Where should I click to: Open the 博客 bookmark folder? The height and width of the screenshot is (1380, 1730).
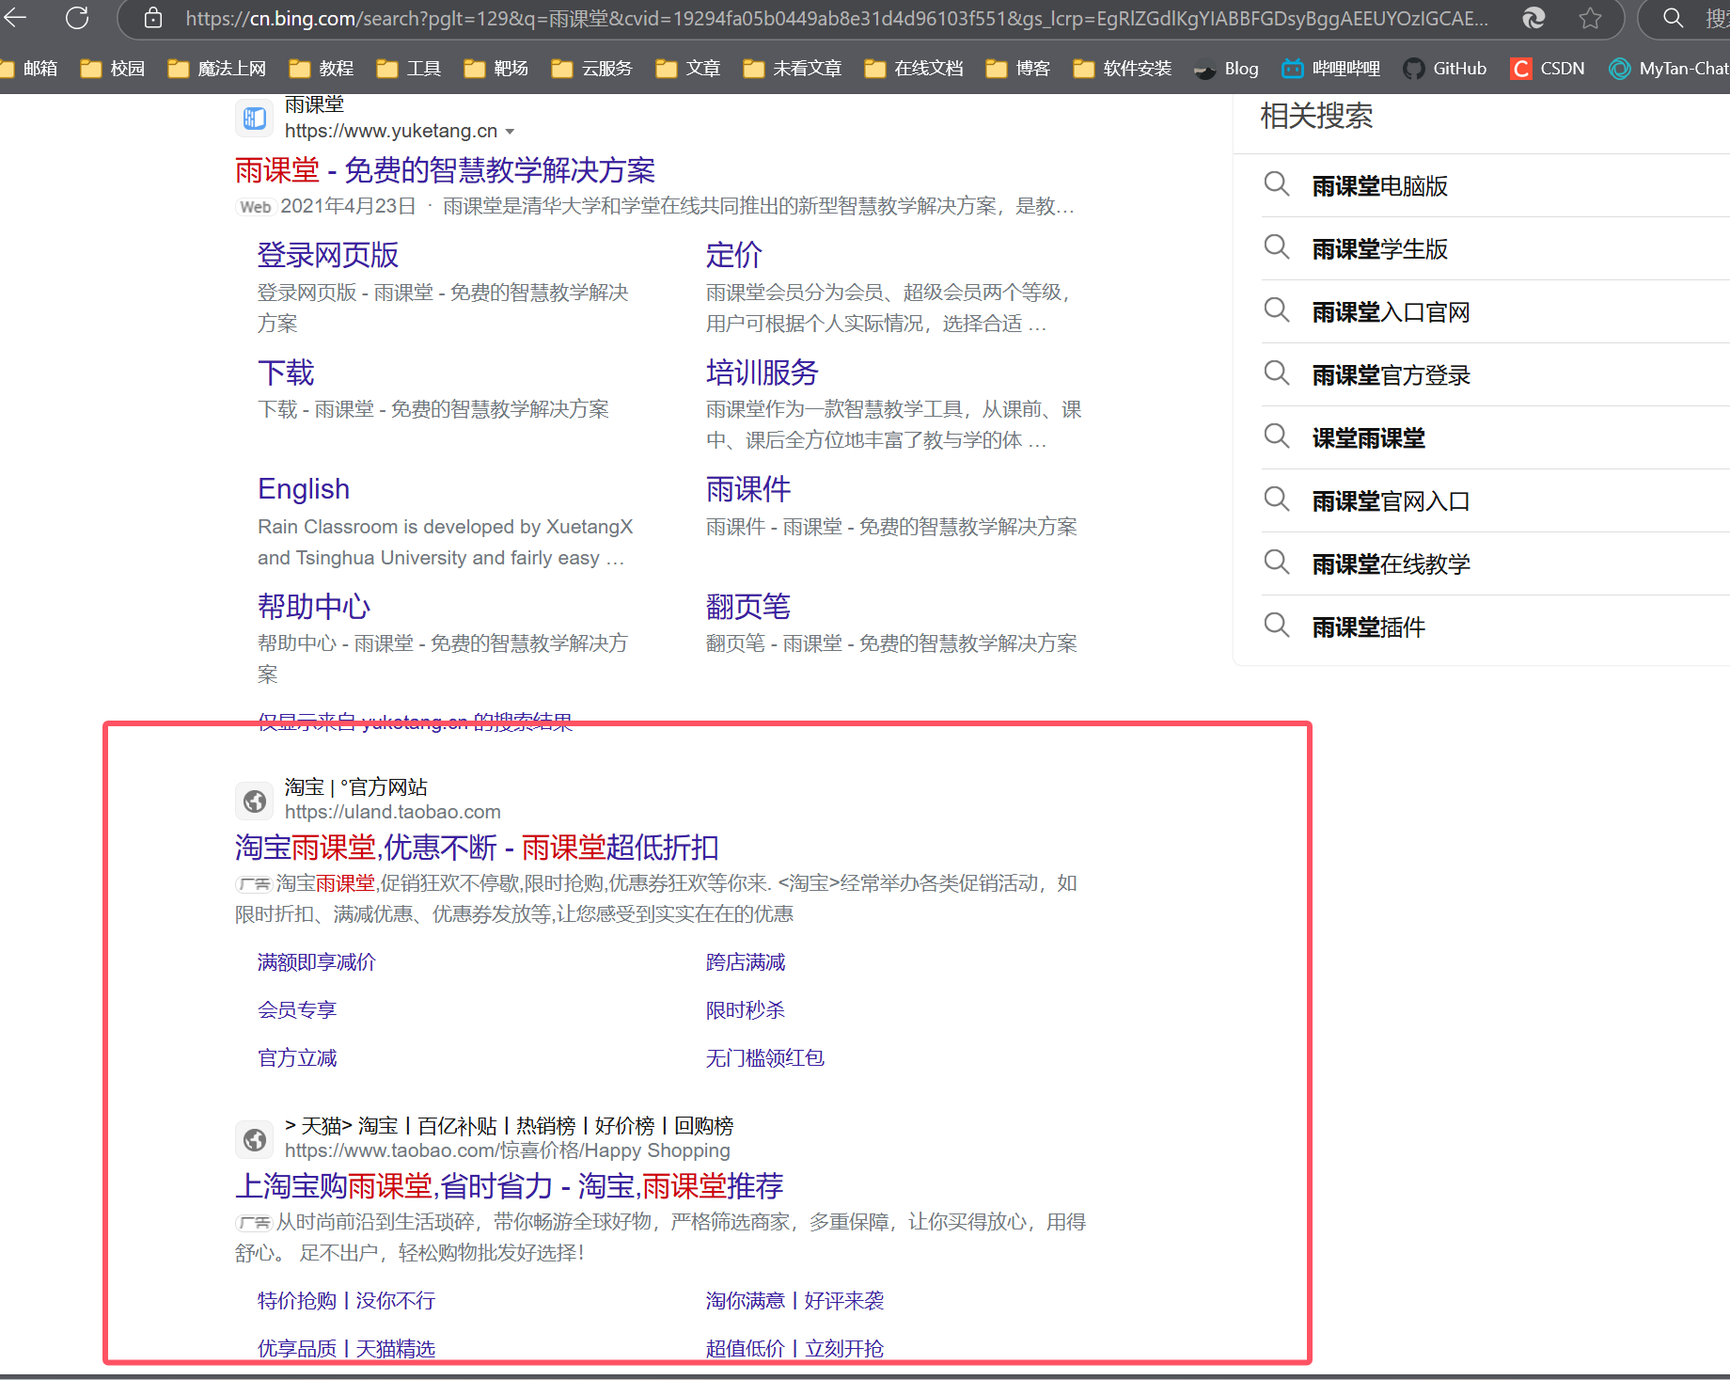(x=1018, y=68)
